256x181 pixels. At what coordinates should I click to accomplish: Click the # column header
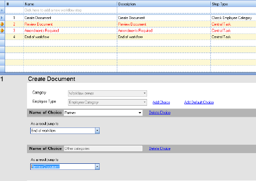pyautogui.click(x=14, y=4)
